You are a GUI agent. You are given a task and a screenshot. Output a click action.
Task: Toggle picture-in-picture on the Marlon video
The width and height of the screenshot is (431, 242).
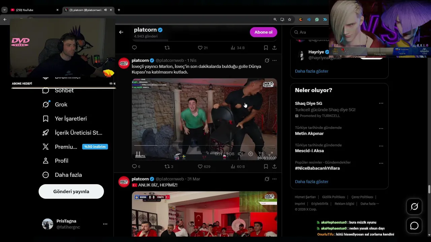[x=261, y=154]
